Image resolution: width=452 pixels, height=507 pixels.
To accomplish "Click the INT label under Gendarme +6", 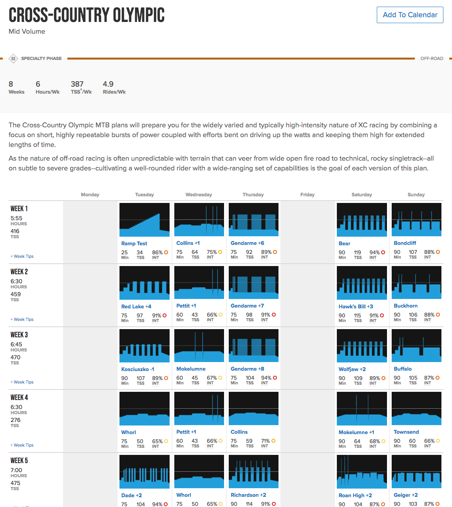I will tap(265, 257).
